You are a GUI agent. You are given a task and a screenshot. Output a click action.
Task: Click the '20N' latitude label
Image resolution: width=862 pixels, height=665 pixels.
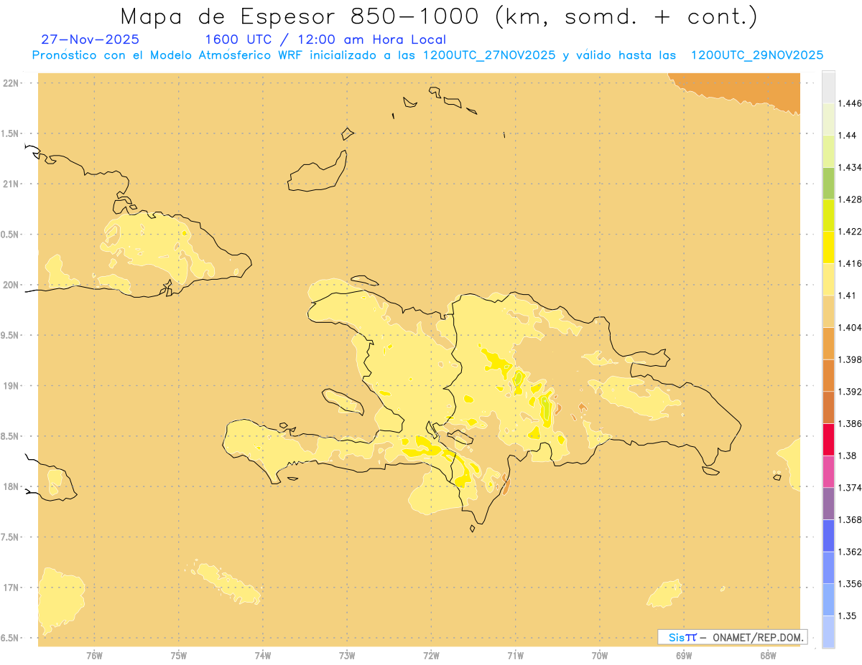click(x=11, y=285)
